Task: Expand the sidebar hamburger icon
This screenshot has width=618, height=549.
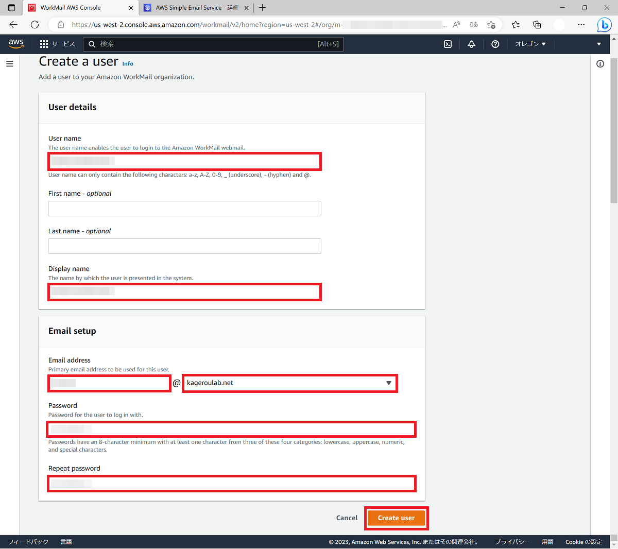Action: (9, 63)
